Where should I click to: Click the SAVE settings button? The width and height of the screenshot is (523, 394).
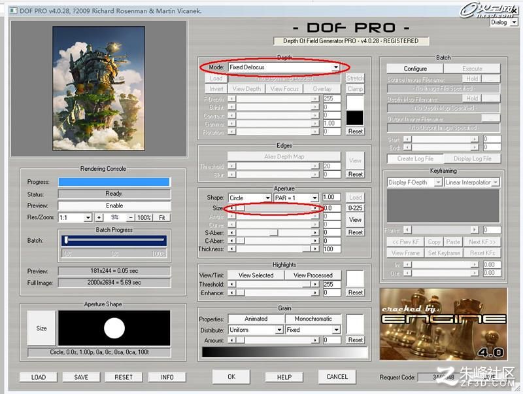(81, 377)
